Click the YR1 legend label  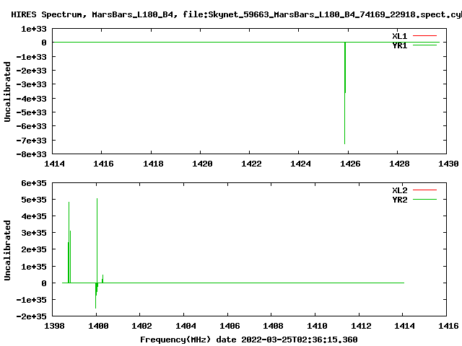tap(399, 45)
